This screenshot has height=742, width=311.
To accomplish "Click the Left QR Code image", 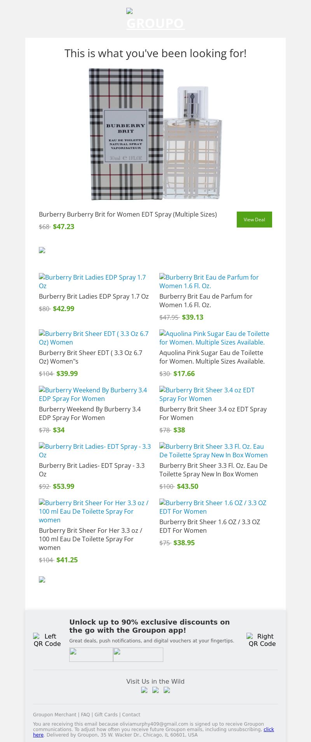I will tap(47, 640).
